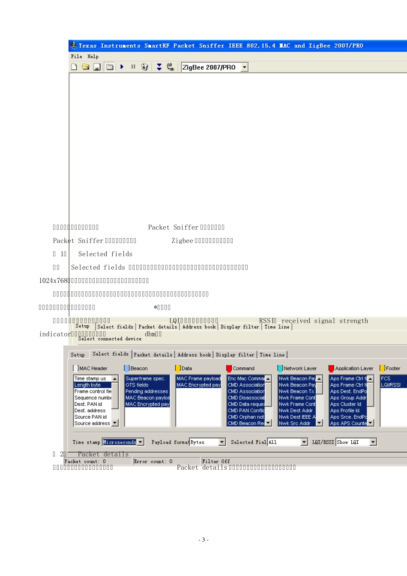This screenshot has height=576, width=407.
Task: Select 'Superframe spec.' in Beacon list
Action: (x=147, y=378)
